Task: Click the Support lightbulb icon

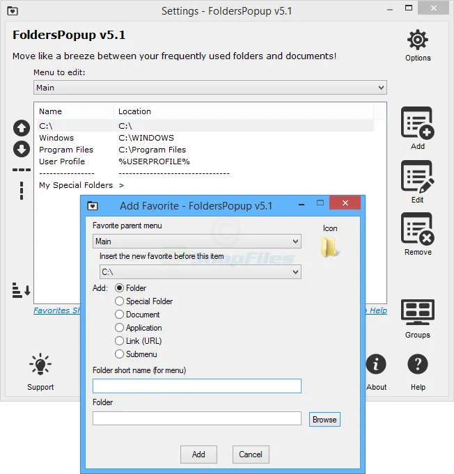Action: click(x=40, y=364)
